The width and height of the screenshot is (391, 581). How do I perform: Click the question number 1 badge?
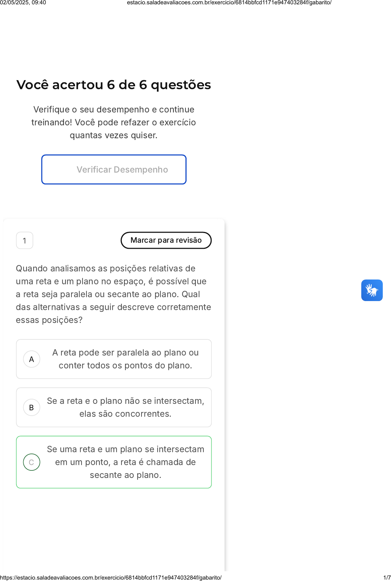click(25, 241)
